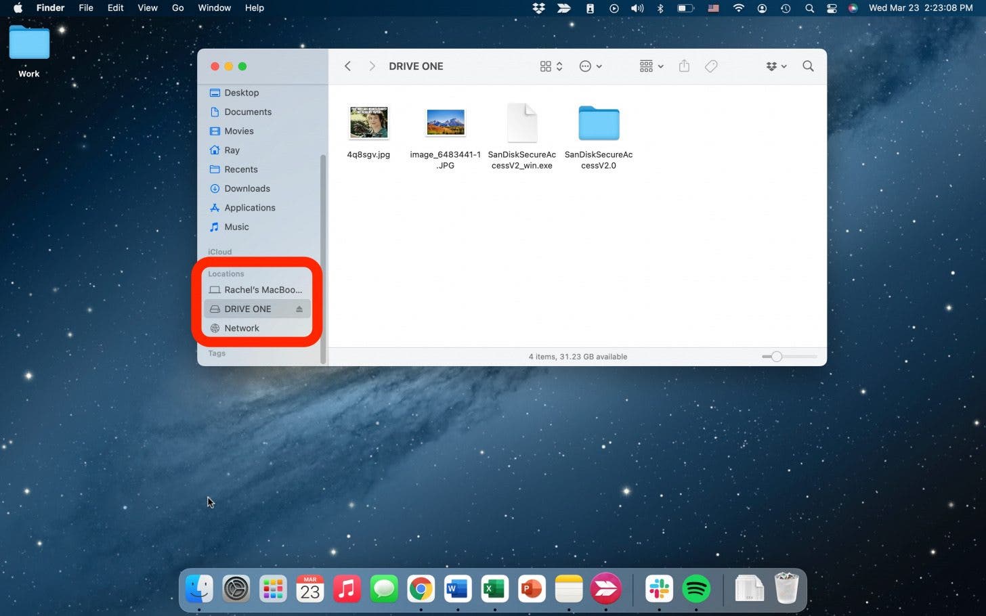The width and height of the screenshot is (986, 616).
Task: Launch Google Chrome from the Dock
Action: (421, 589)
